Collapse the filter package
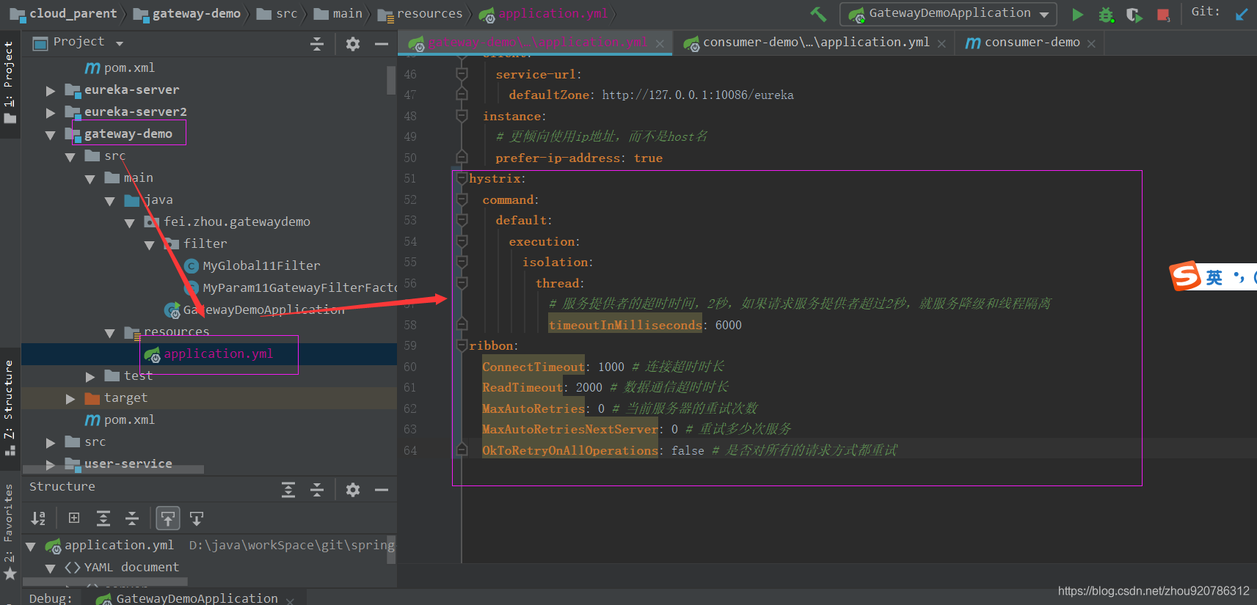1257x605 pixels. tap(150, 245)
